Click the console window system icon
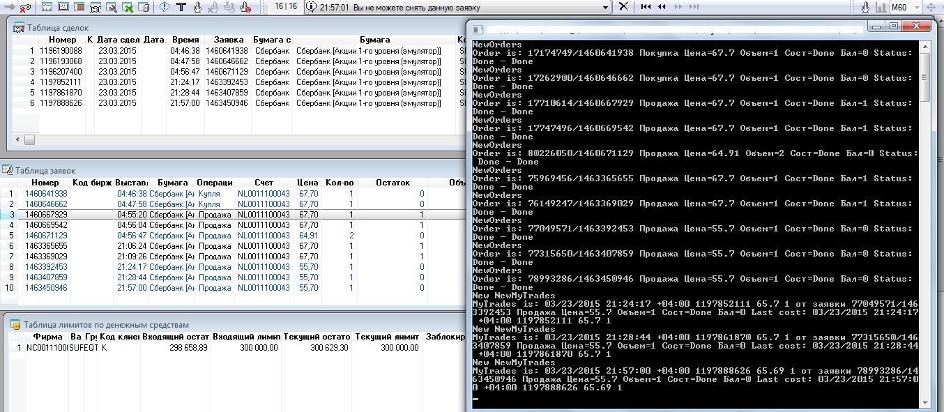The width and height of the screenshot is (944, 412). [477, 29]
